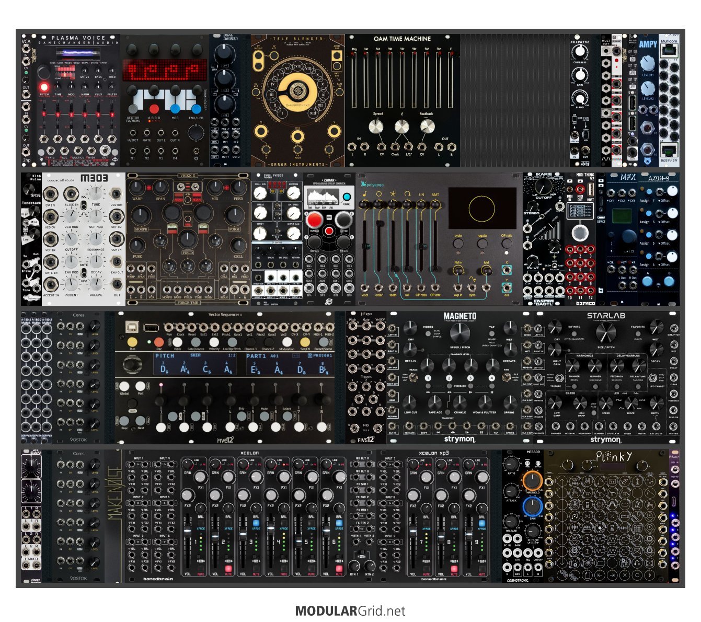Open the Make Noise blank panel

pyautogui.click(x=115, y=516)
